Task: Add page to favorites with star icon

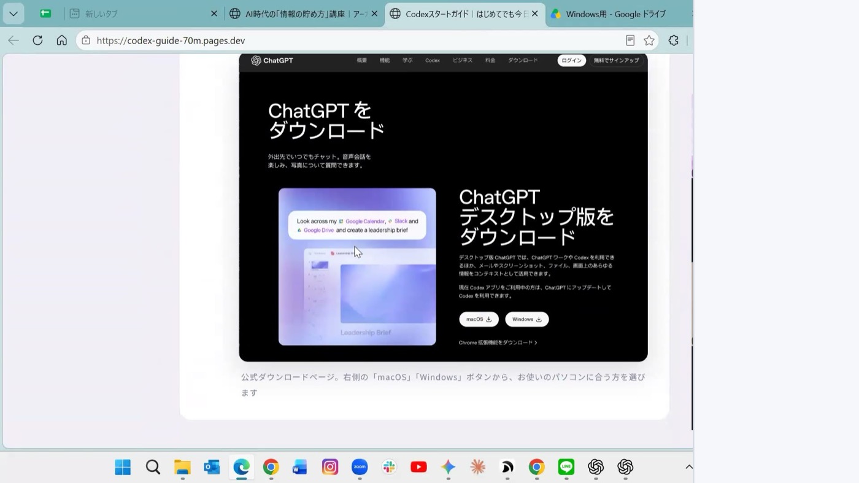Action: [649, 41]
